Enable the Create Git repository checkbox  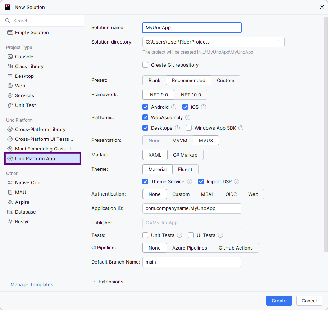point(145,65)
